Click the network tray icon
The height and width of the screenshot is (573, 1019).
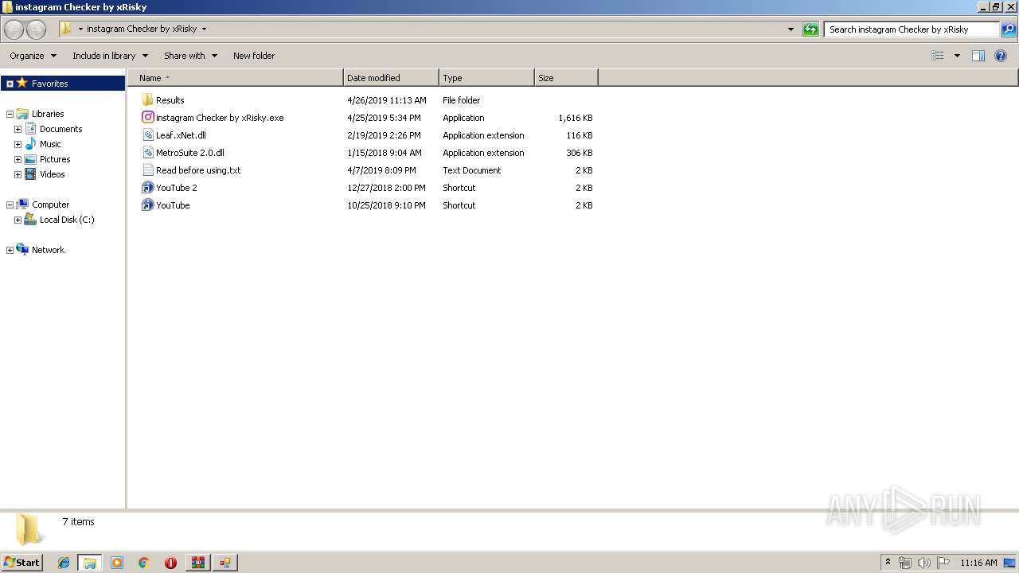[905, 563]
